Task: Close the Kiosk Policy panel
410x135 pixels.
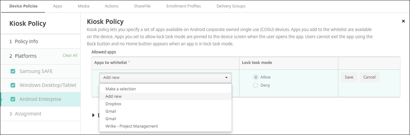Action: pyautogui.click(x=403, y=21)
